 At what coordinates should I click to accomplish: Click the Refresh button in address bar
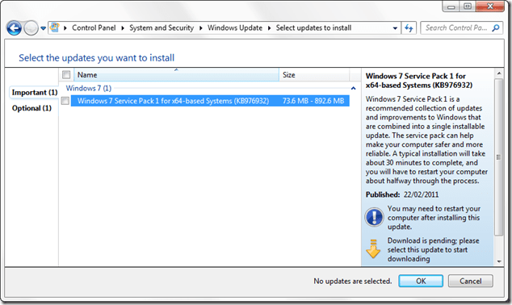click(409, 28)
